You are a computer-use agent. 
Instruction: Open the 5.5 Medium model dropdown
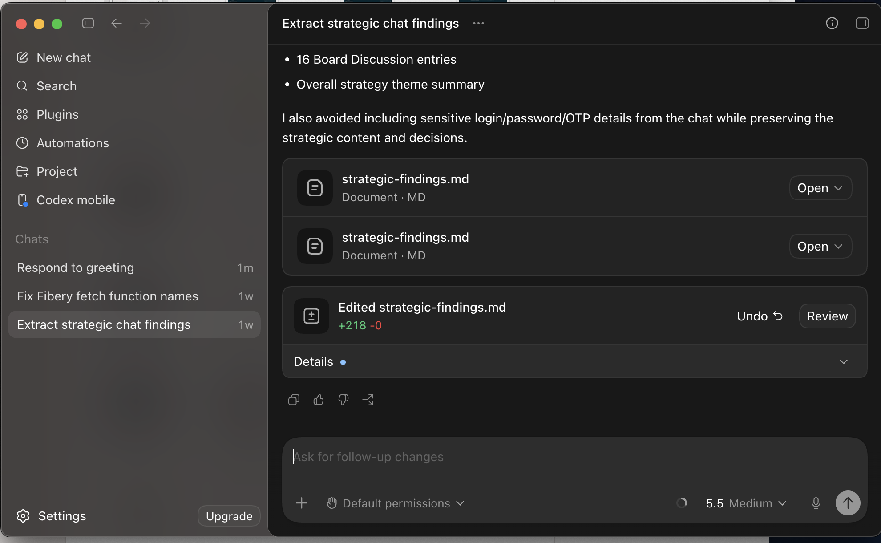746,503
